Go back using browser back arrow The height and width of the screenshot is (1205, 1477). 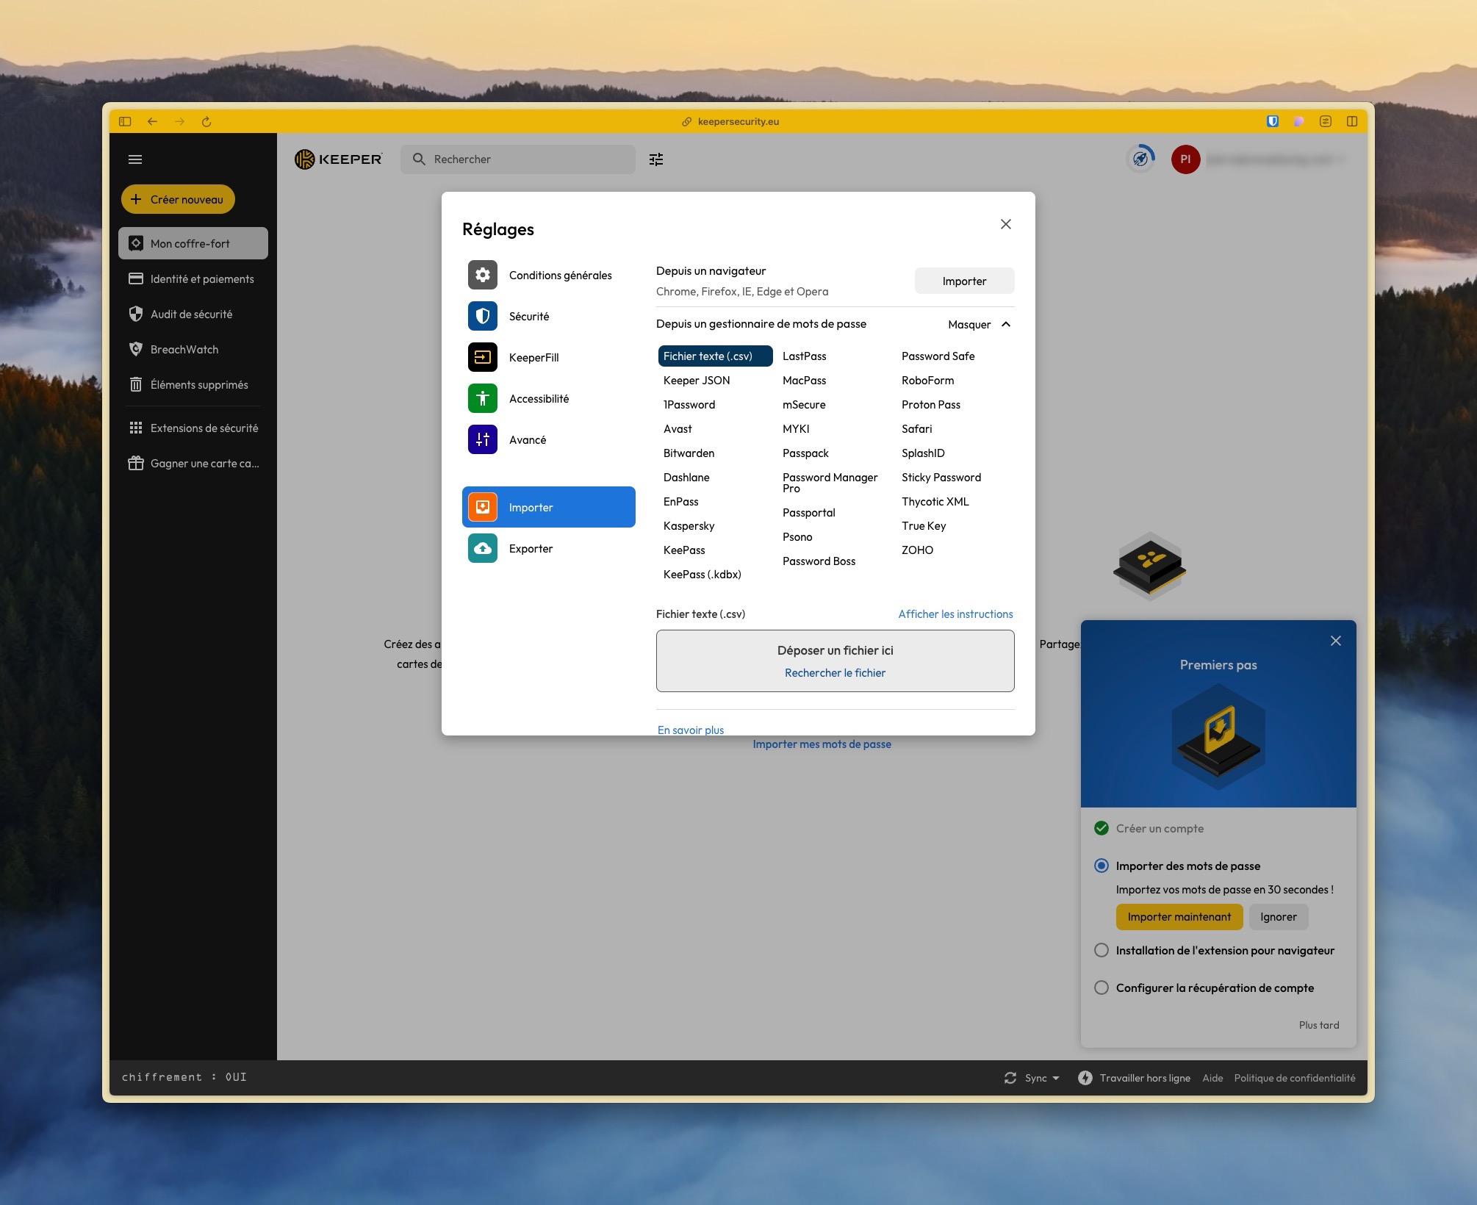pyautogui.click(x=152, y=121)
